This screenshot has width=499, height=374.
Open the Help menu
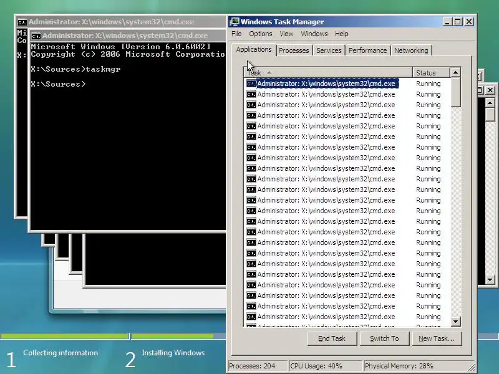click(x=341, y=34)
